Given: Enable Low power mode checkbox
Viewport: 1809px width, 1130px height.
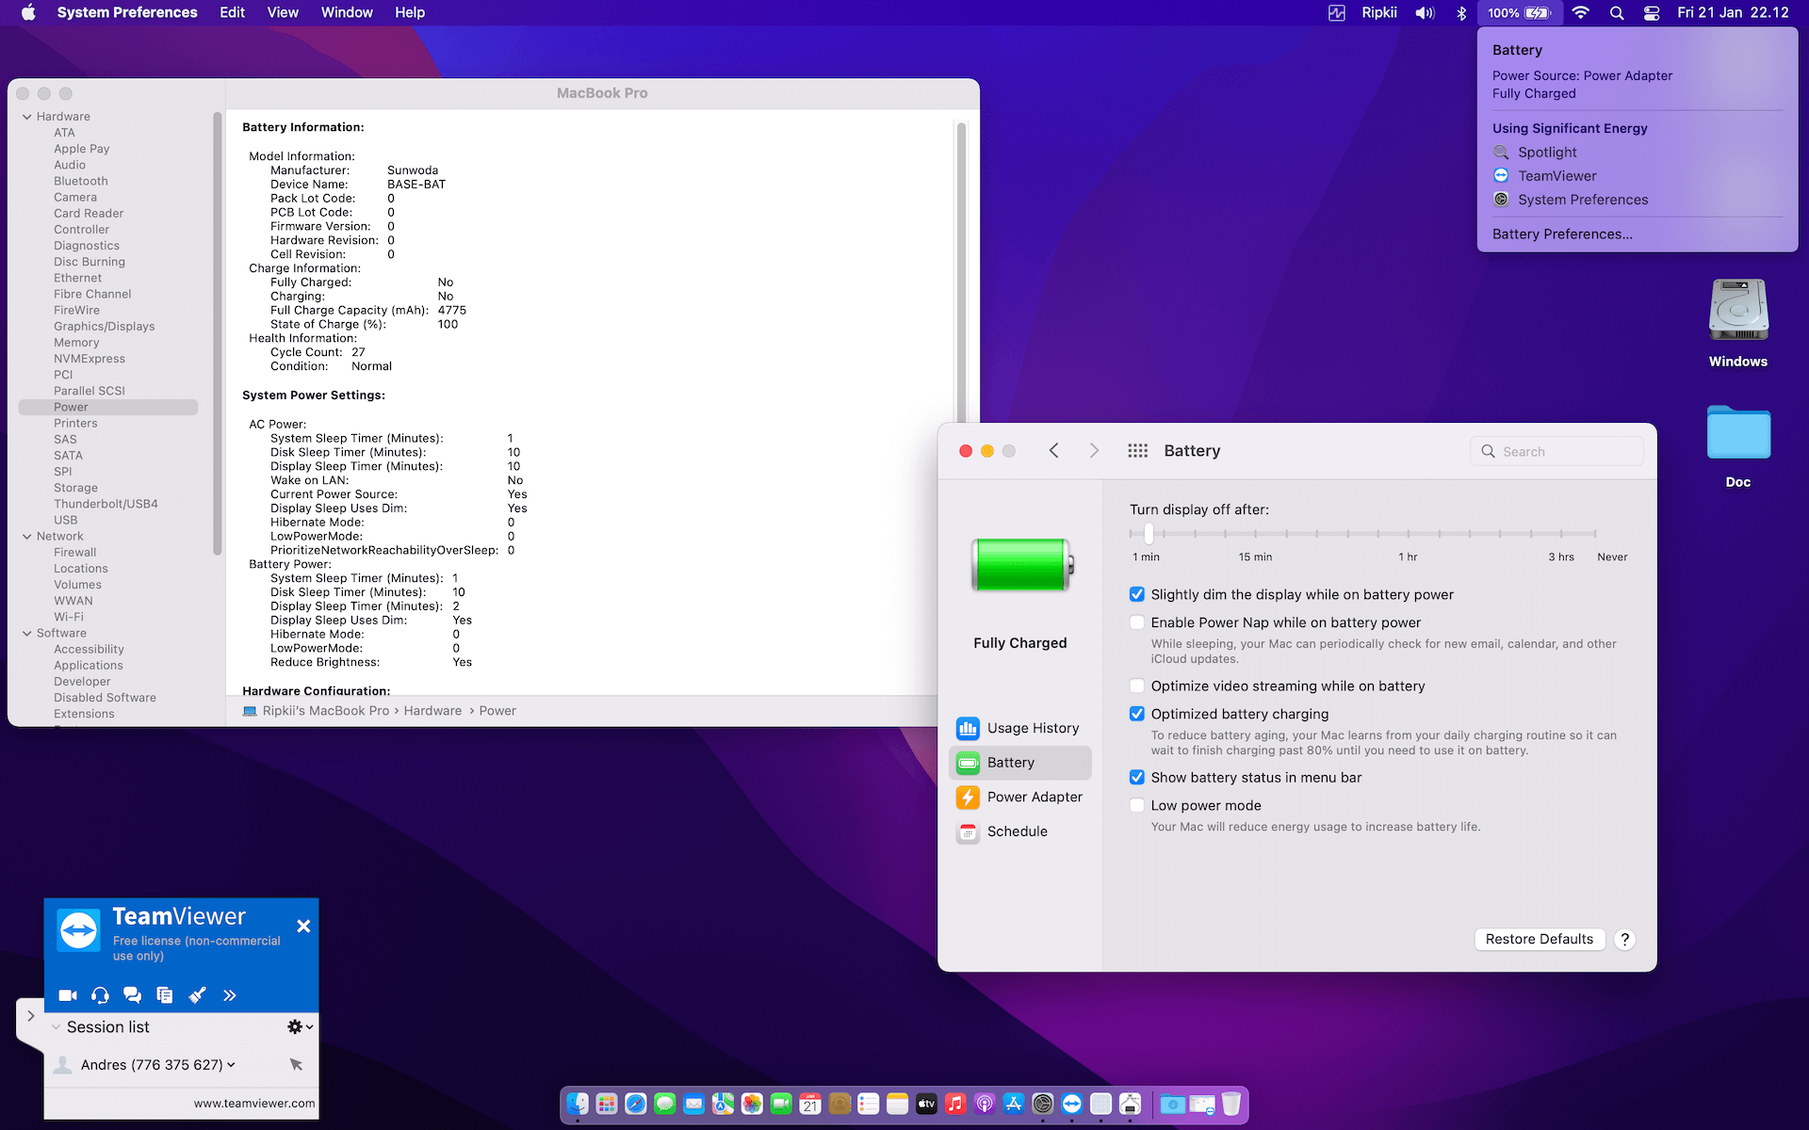Looking at the screenshot, I should (1137, 805).
